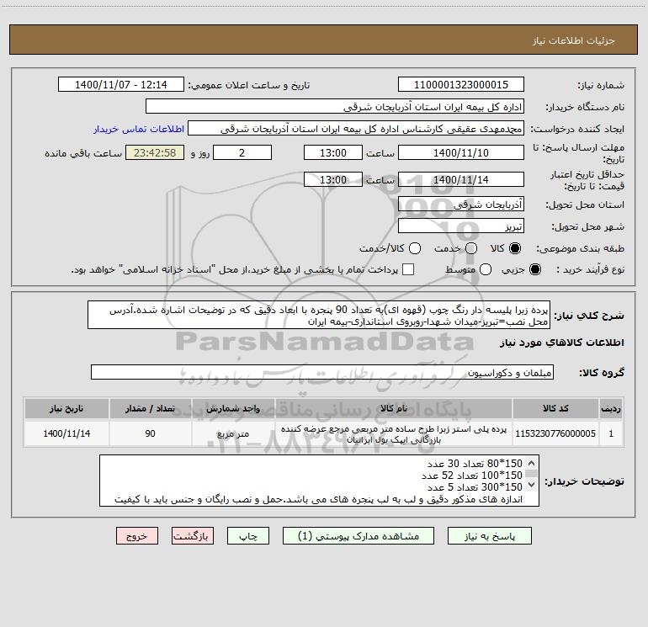
Task: Click product name cell پرده پلی استر زبرا
Action: [394, 434]
